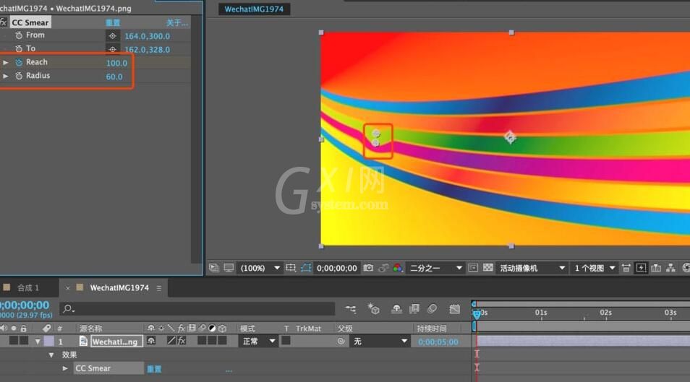Screen dimensions: 690x382
Task: Toggle the Radius stopwatch keyframing
Action: [19, 76]
